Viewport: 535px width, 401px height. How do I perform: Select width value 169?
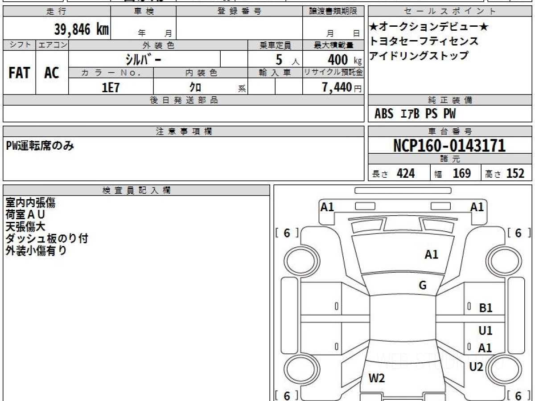pos(461,173)
